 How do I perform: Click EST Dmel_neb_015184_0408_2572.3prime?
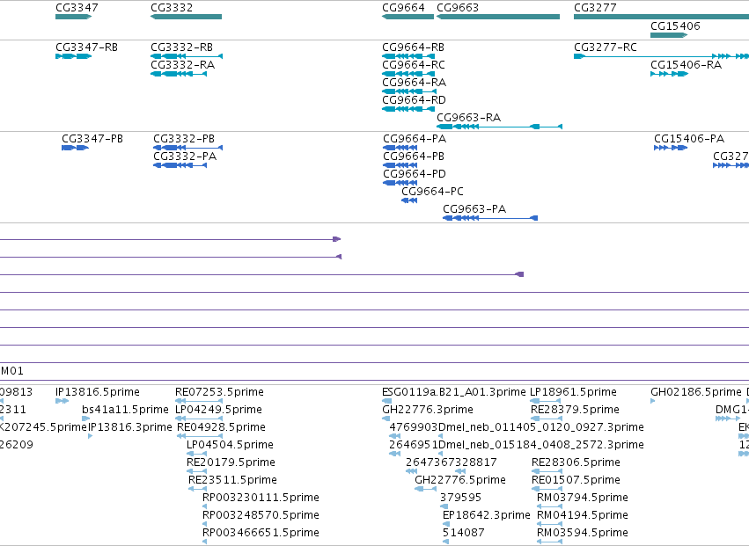440,454
